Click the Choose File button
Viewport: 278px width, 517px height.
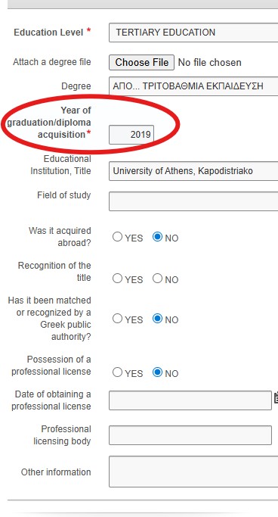[141, 62]
